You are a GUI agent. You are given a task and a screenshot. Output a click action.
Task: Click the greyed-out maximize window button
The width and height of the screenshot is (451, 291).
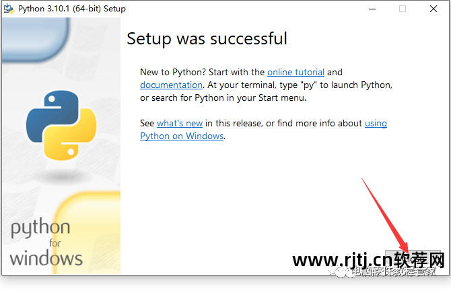point(403,9)
